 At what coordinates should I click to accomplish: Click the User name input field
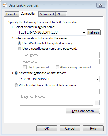70,55
